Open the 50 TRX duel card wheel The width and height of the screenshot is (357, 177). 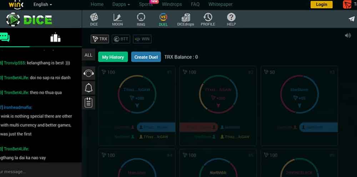(300, 94)
